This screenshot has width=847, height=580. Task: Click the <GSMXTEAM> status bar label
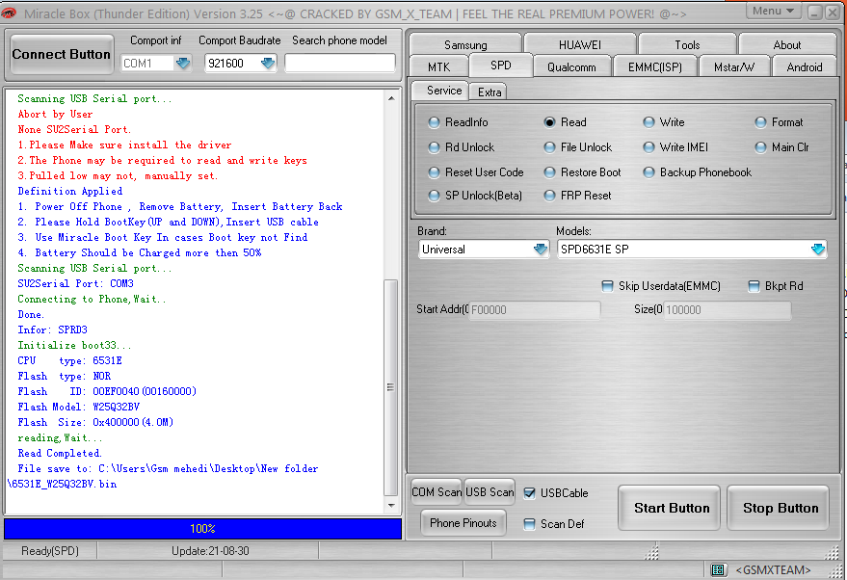773,570
